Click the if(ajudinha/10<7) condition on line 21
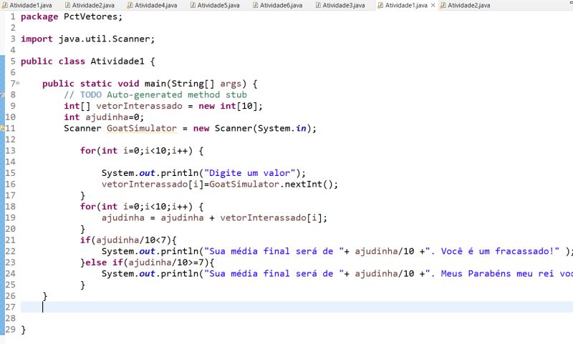This screenshot has width=573, height=344. click(128, 240)
